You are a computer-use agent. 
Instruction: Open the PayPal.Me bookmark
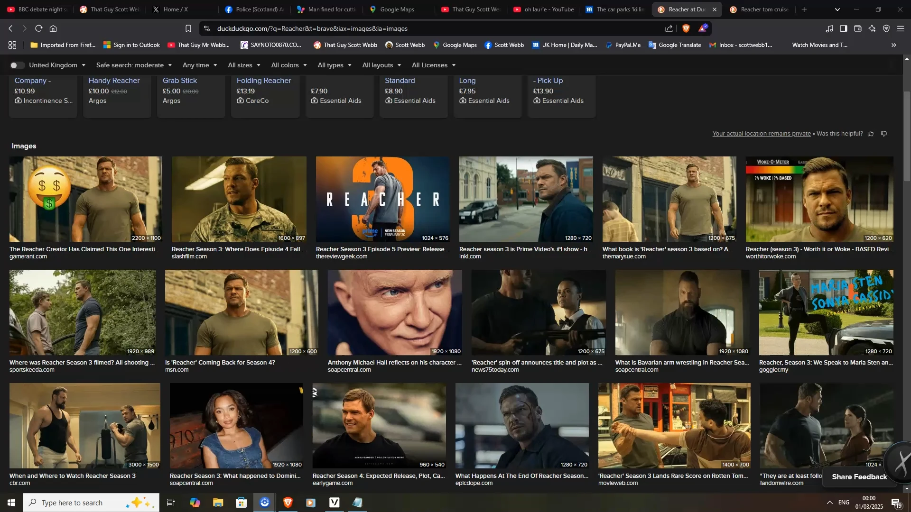pyautogui.click(x=623, y=45)
